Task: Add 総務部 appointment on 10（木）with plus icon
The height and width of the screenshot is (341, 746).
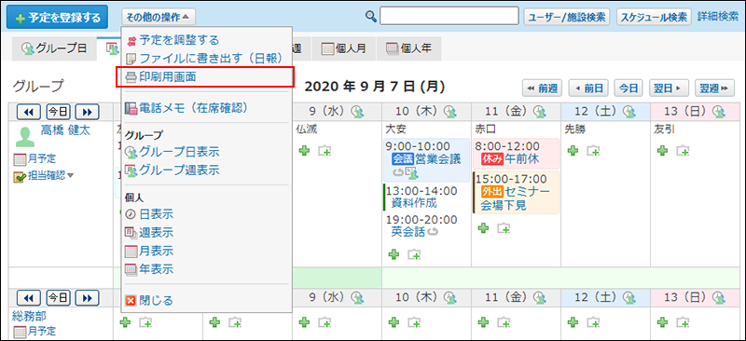Action: pyautogui.click(x=394, y=322)
